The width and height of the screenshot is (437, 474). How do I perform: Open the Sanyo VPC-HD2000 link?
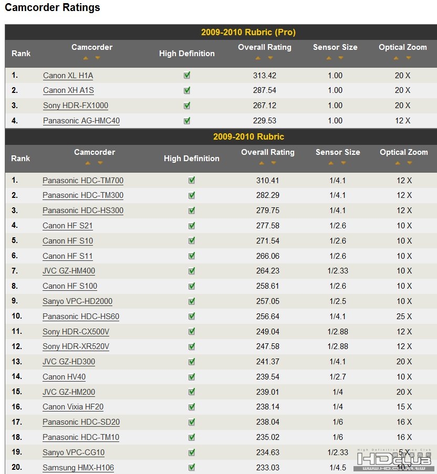pyautogui.click(x=77, y=301)
